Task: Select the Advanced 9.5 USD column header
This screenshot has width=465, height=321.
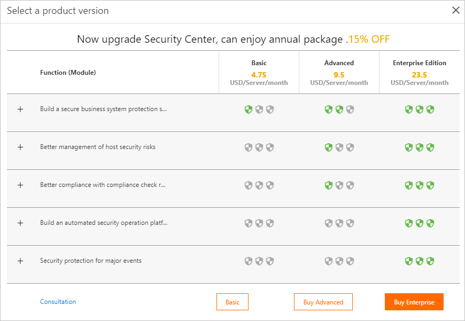Action: pos(339,73)
